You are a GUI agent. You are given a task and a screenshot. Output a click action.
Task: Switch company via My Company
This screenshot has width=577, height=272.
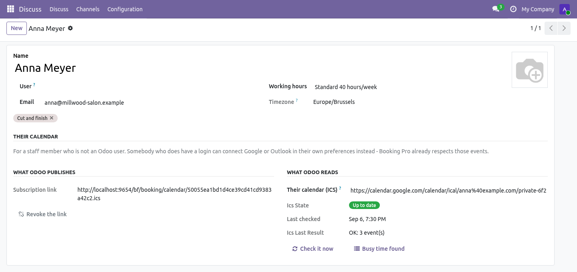pyautogui.click(x=538, y=9)
